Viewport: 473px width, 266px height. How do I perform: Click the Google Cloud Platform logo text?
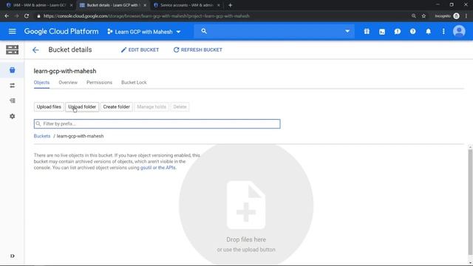61,31
